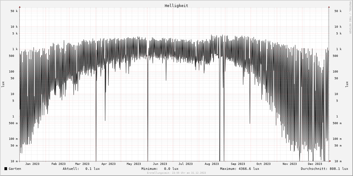This screenshot has height=176, width=353.
Task: Click the 10 m tick on left axis
Action: coord(14,161)
